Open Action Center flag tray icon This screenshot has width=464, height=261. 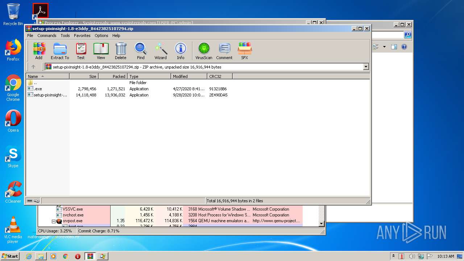(x=429, y=256)
